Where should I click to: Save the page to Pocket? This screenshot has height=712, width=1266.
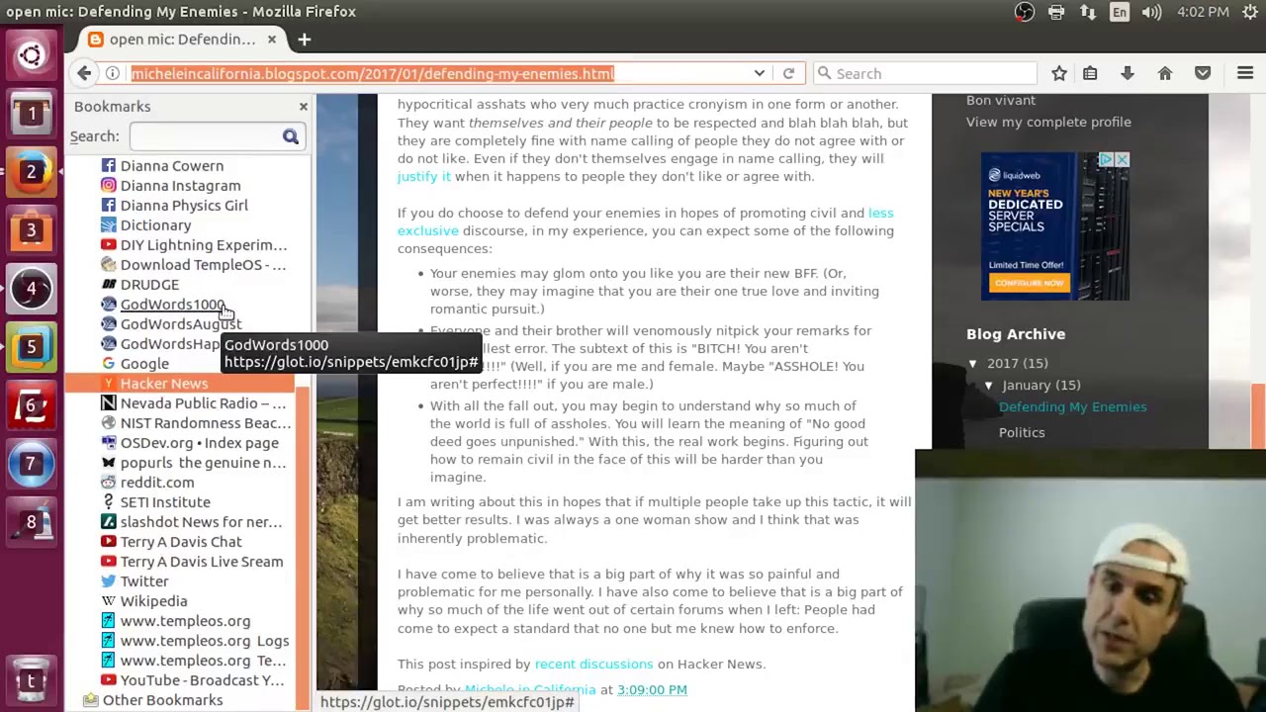1203,73
